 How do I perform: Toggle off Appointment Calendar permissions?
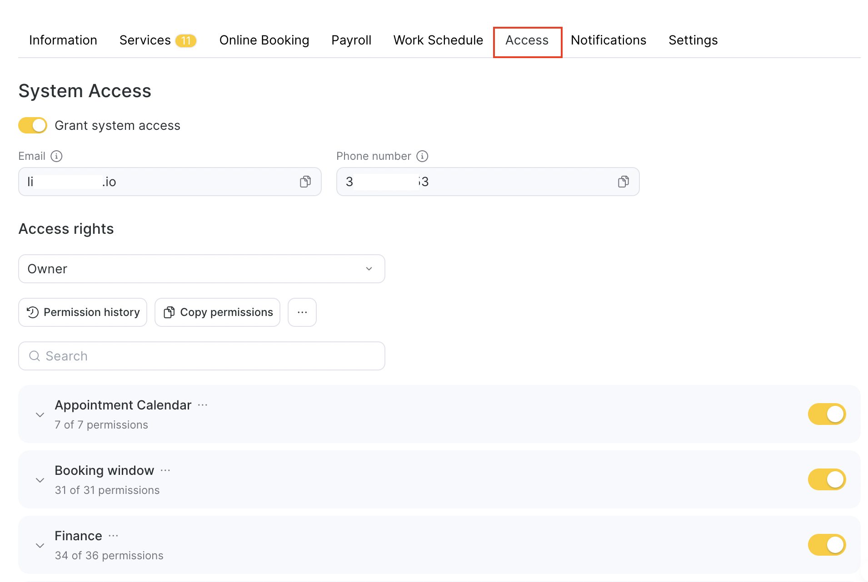click(x=826, y=414)
